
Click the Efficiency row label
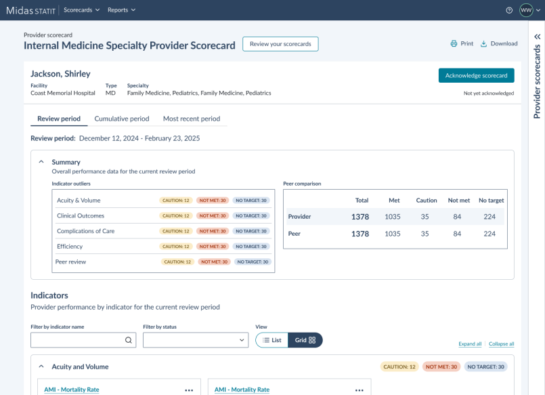point(70,246)
